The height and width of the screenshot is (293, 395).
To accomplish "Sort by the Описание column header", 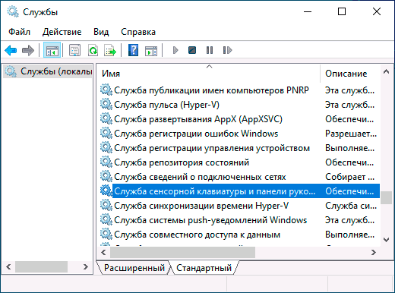I will coord(350,74).
